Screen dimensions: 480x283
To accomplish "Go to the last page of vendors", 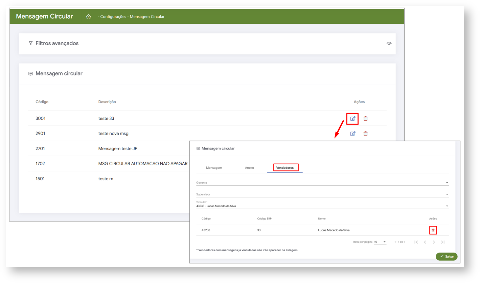I will click(x=442, y=242).
